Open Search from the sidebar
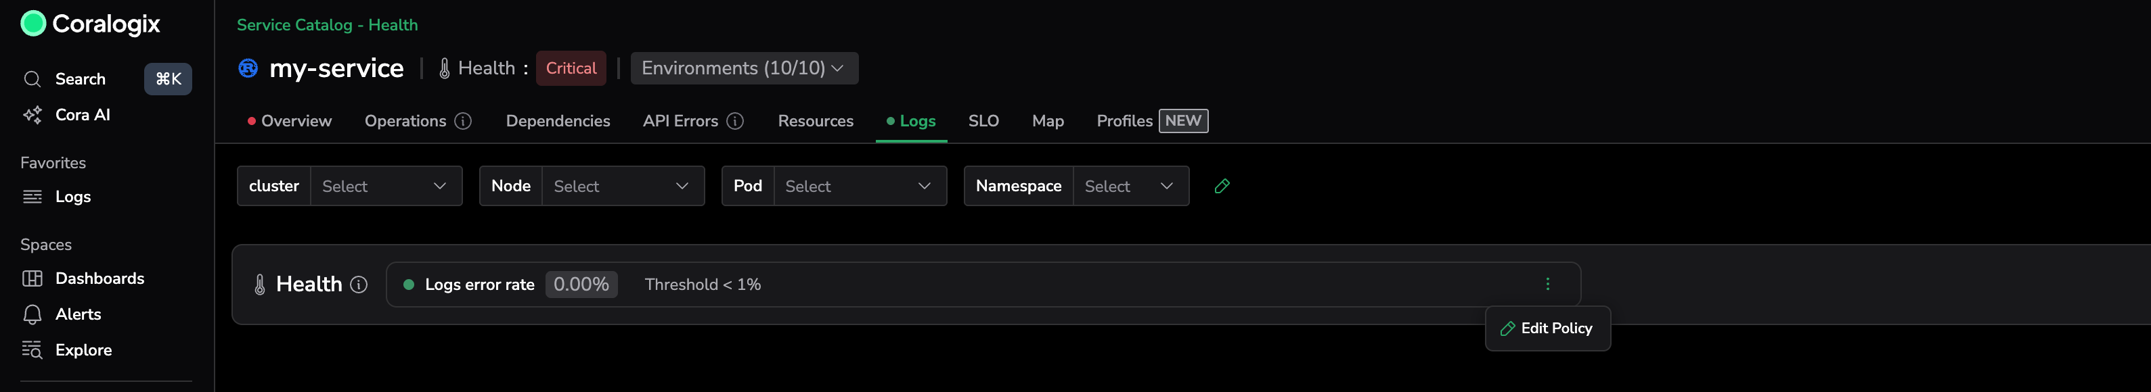 (x=80, y=79)
